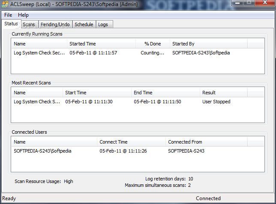Close the ACLSweep window
This screenshot has width=276, height=204.
point(265,3)
